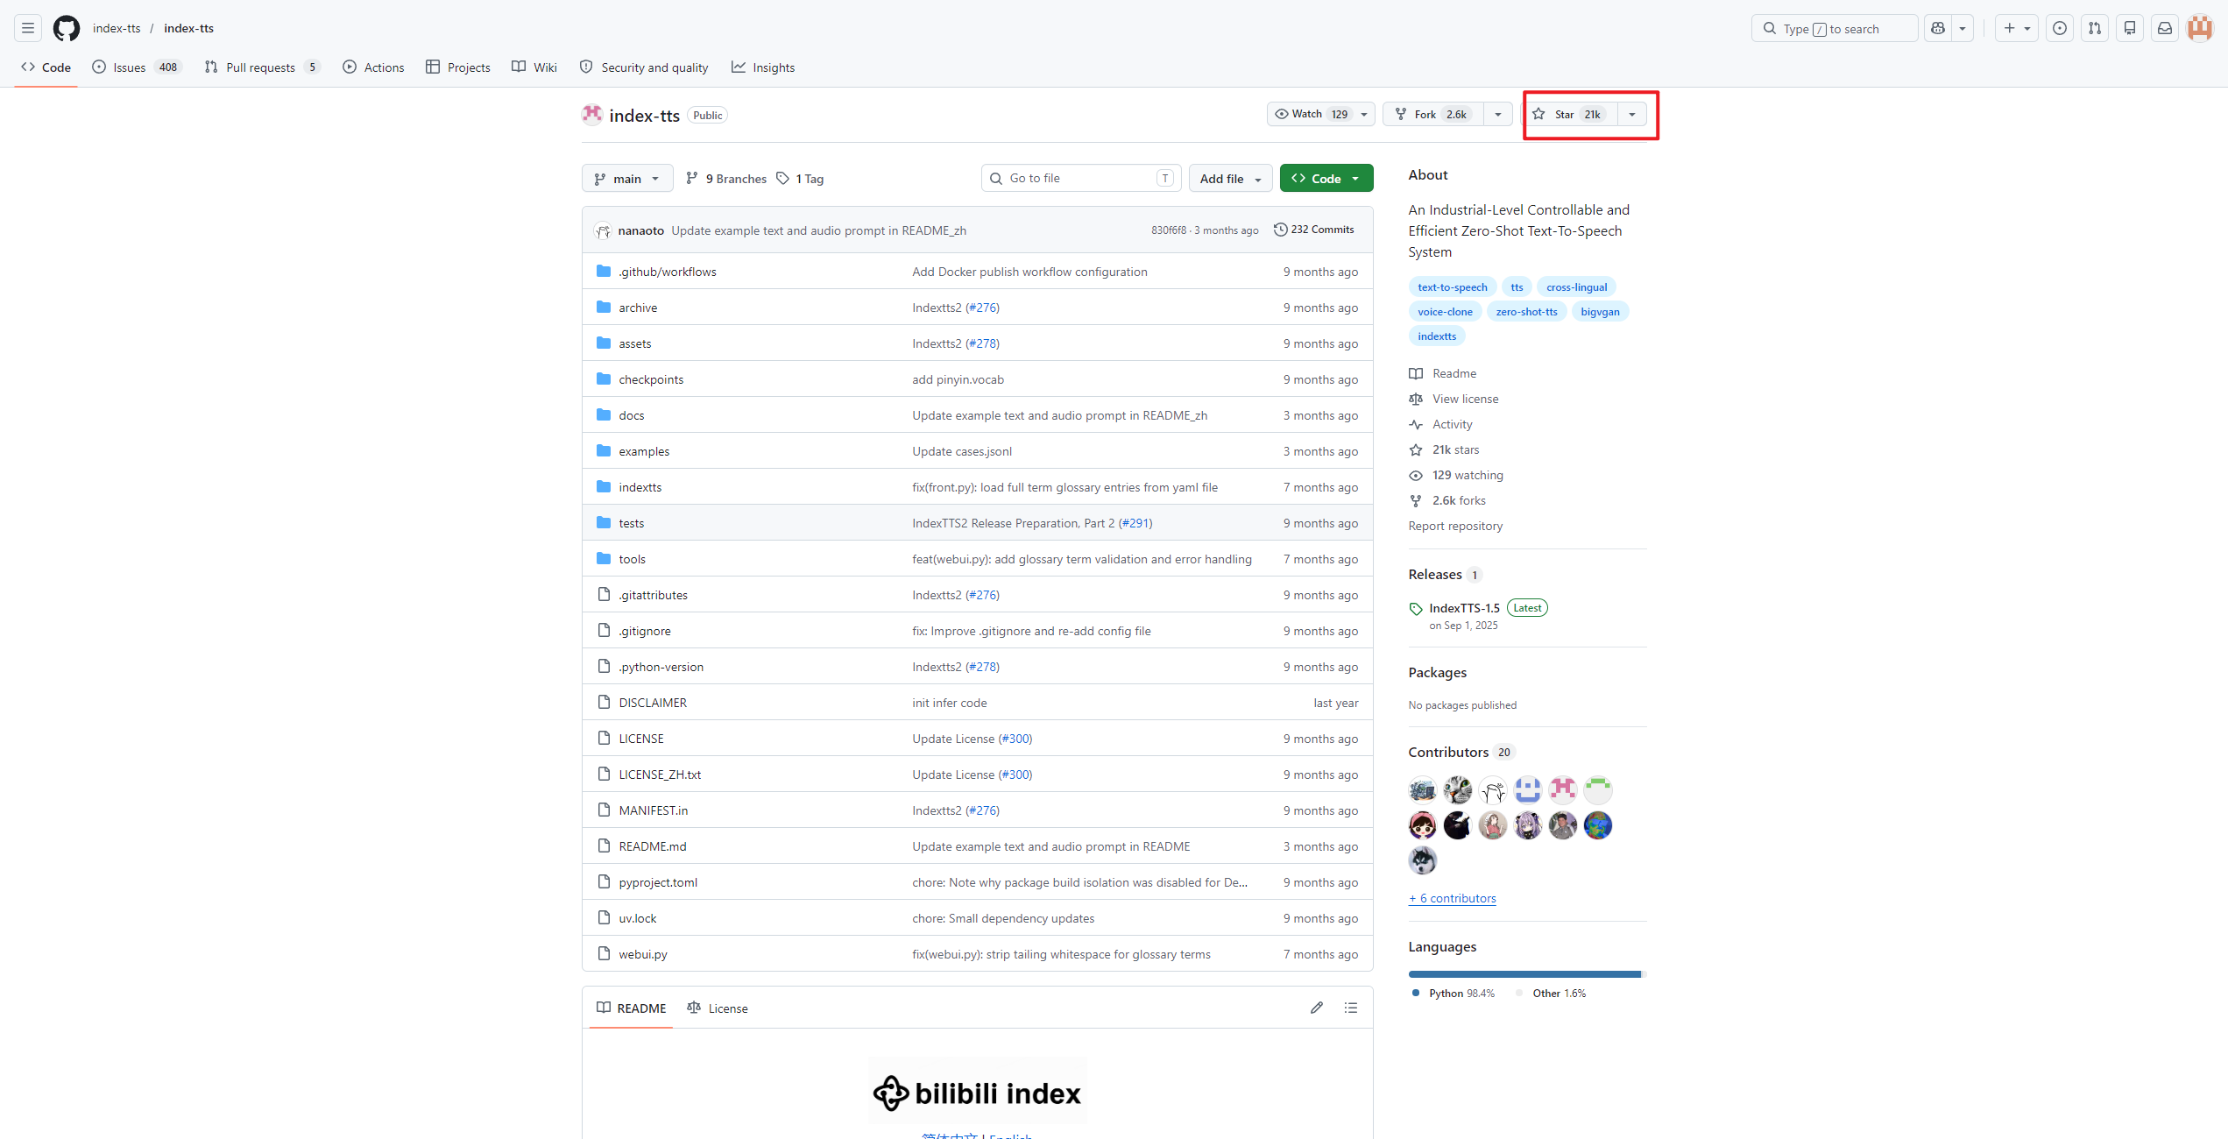
Task: Open the Wiki tab
Action: click(534, 67)
